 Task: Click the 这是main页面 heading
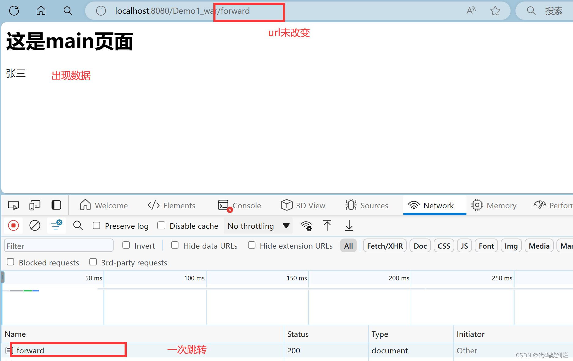69,41
